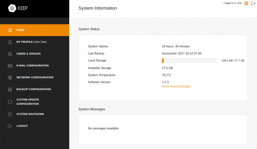Click the System Messages heading
Viewport: 257px width, 149px height.
tap(92, 109)
